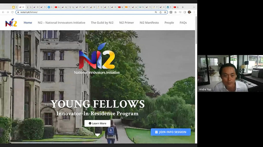Open the Ni2 Primer nav link

pyautogui.click(x=126, y=23)
